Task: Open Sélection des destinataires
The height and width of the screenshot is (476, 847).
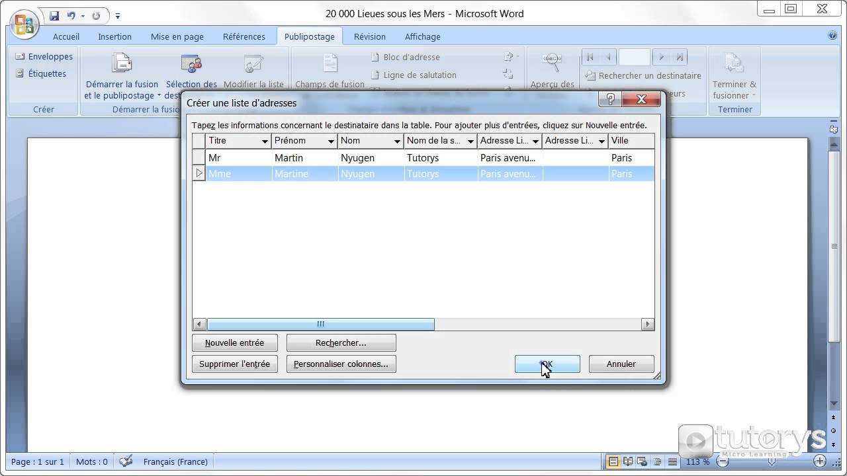Action: tap(191, 76)
